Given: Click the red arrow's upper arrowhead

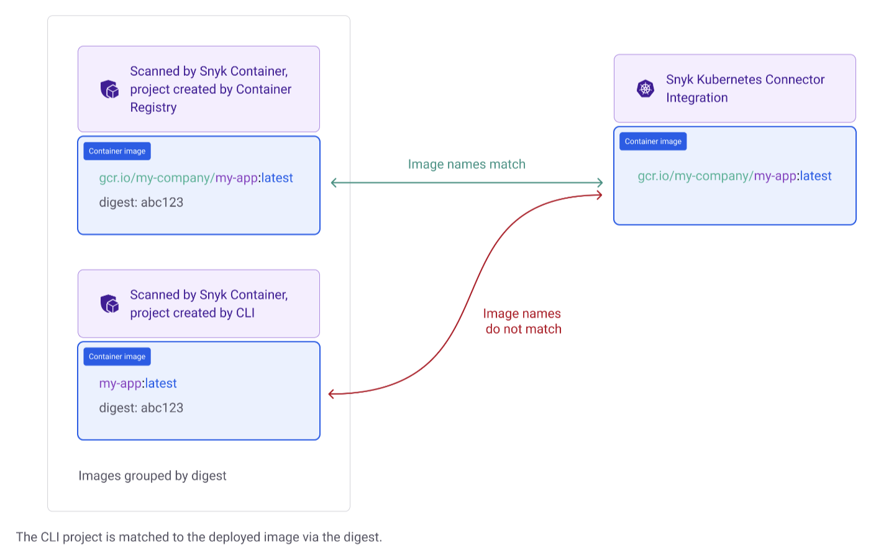Looking at the screenshot, I should tap(599, 195).
